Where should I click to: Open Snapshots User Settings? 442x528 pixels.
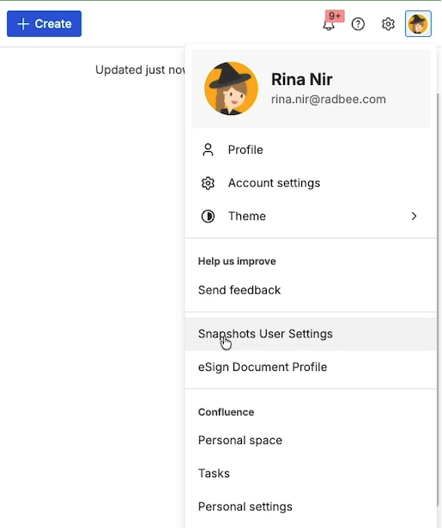pos(311,334)
